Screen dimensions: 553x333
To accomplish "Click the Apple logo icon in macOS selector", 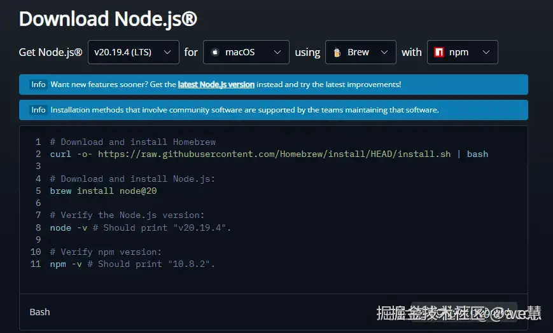I will (215, 52).
